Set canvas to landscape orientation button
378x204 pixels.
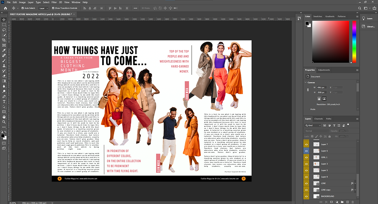(x=324, y=99)
